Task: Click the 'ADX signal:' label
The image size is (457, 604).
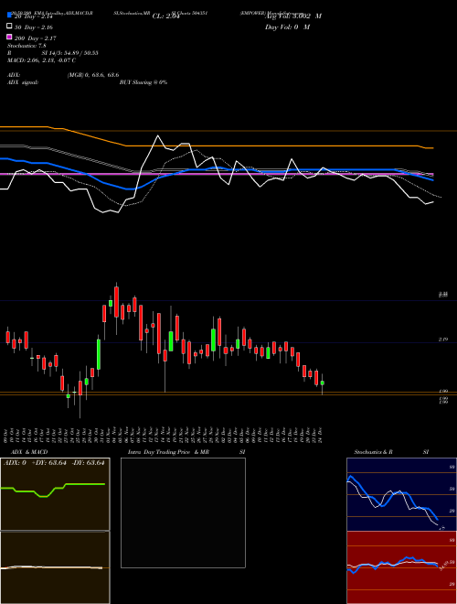Action: coord(23,82)
